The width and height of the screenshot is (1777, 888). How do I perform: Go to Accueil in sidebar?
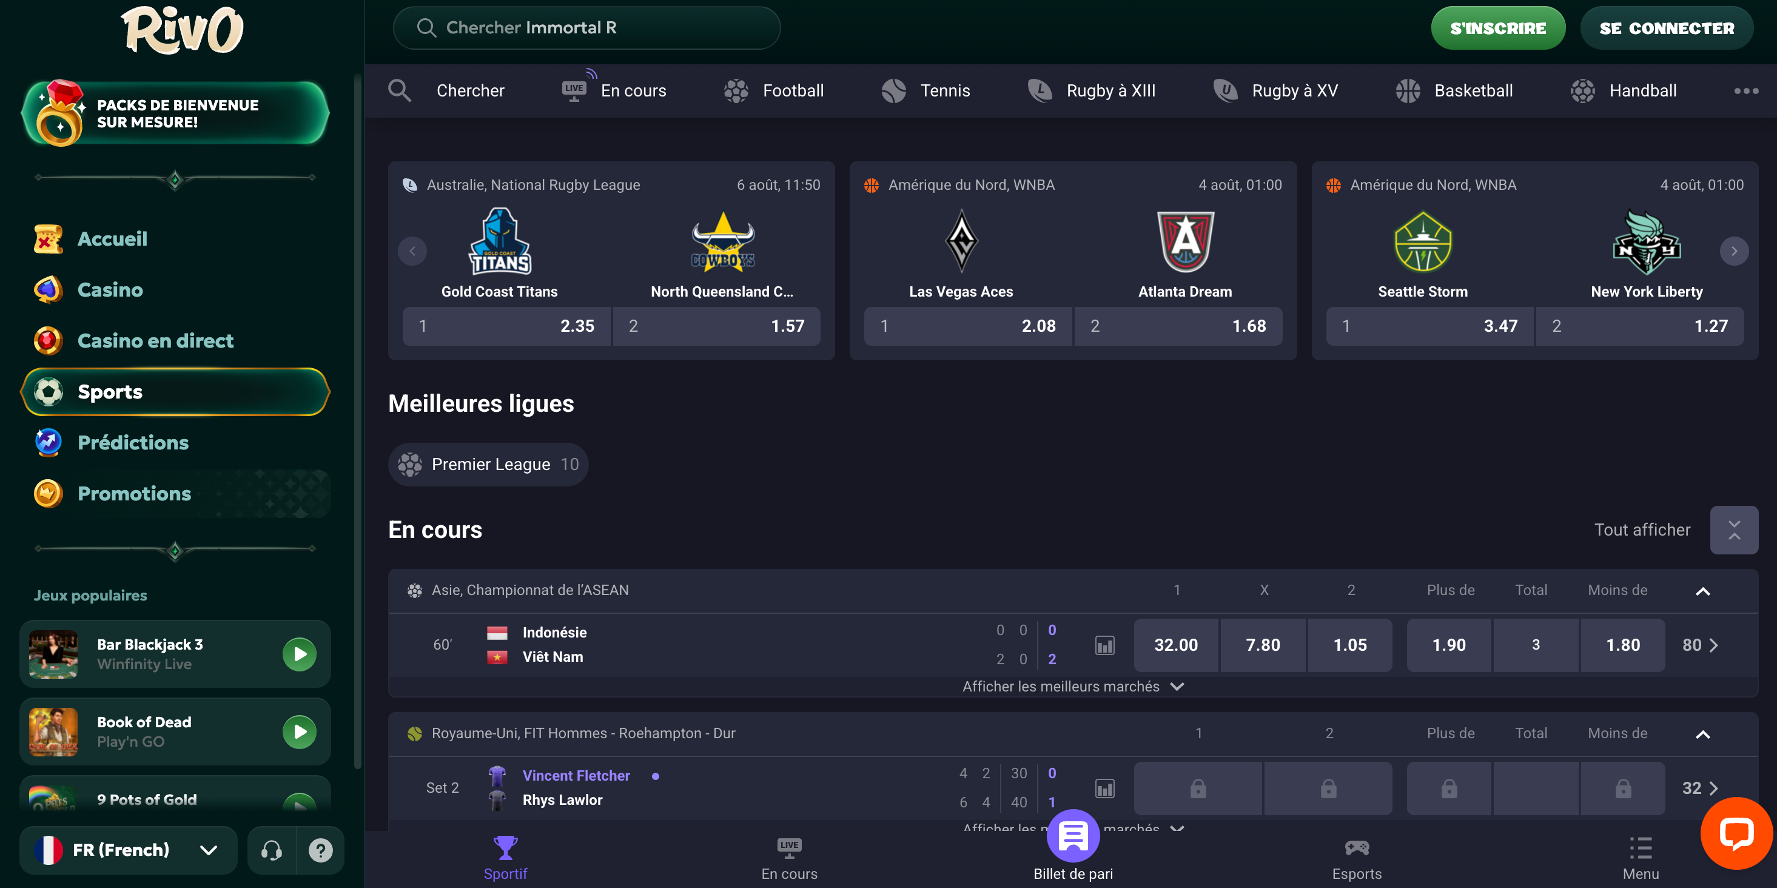pyautogui.click(x=175, y=239)
